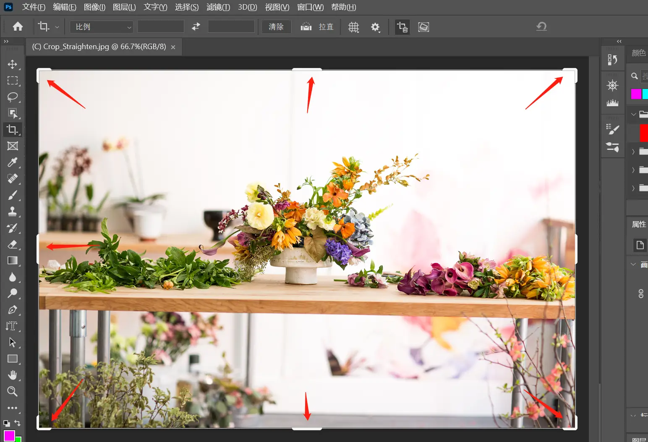Image resolution: width=648 pixels, height=442 pixels.
Task: Open the 图像(I) menu
Action: [x=94, y=7]
